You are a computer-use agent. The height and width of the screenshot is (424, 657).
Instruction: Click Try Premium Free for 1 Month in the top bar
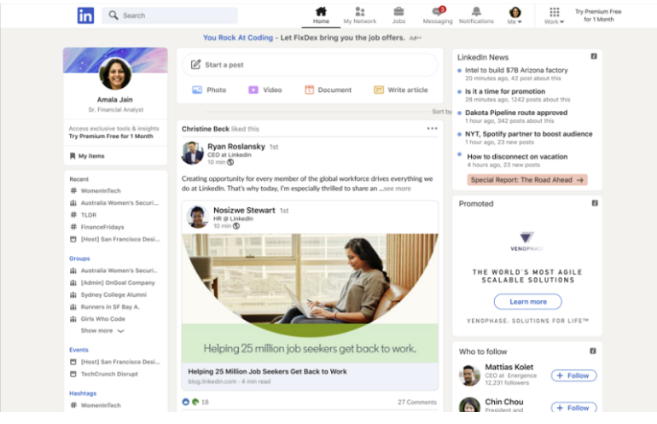[x=598, y=15]
